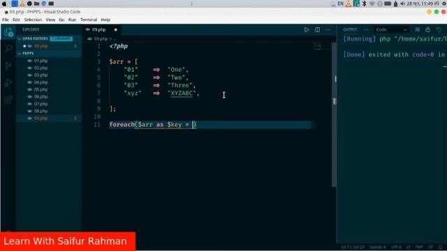This screenshot has height=251, width=447.
Task: Place cursor on line 11 foreach statement
Action: (x=152, y=125)
